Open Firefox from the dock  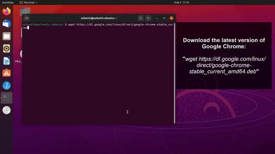click(x=6, y=12)
